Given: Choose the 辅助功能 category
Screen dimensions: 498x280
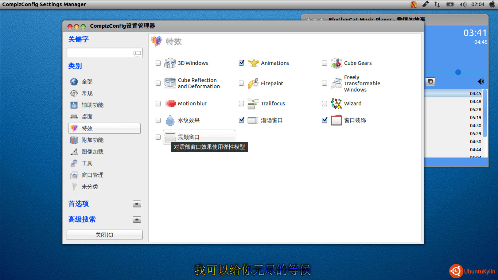Looking at the screenshot, I should [x=92, y=105].
